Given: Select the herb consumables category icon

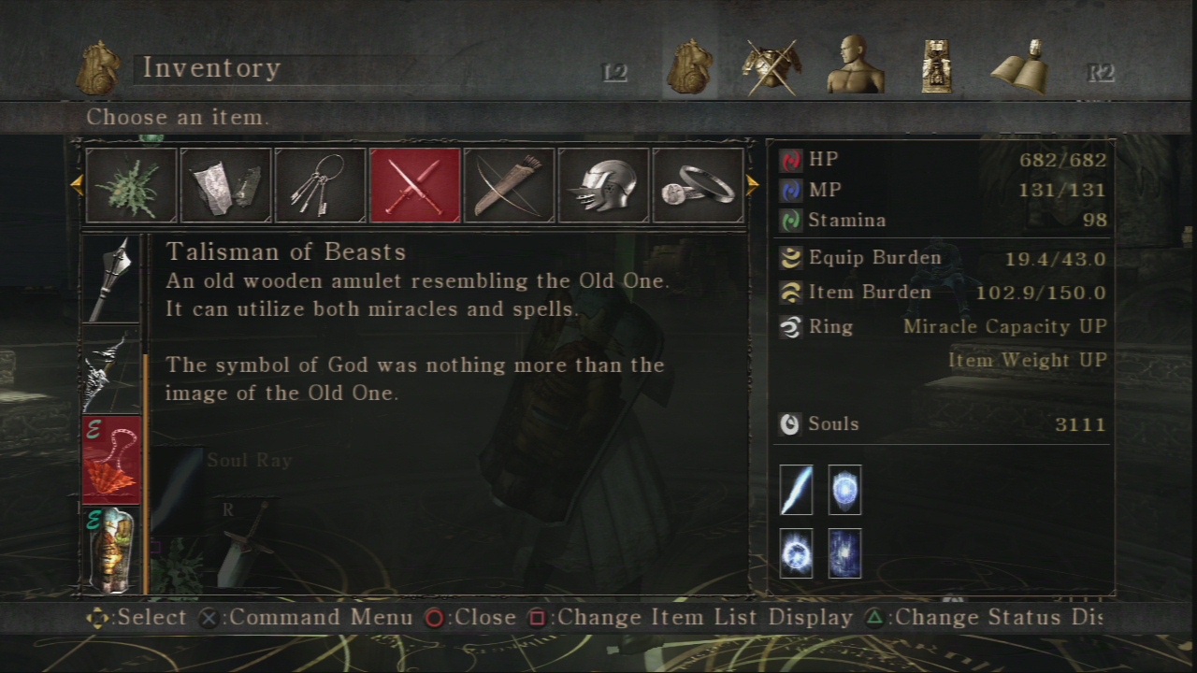Looking at the screenshot, I should [x=131, y=185].
